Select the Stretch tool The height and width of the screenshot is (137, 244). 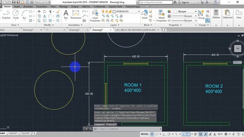39,21
